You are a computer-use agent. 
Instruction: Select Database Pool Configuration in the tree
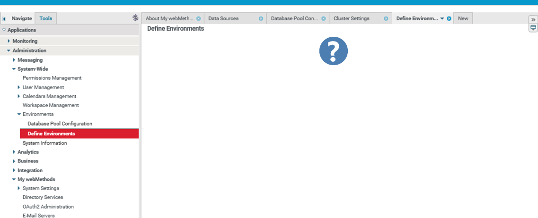[60, 124]
